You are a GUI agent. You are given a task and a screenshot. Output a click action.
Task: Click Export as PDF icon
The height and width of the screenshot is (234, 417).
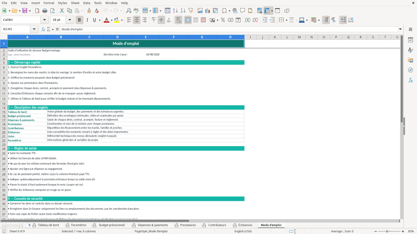(37, 11)
